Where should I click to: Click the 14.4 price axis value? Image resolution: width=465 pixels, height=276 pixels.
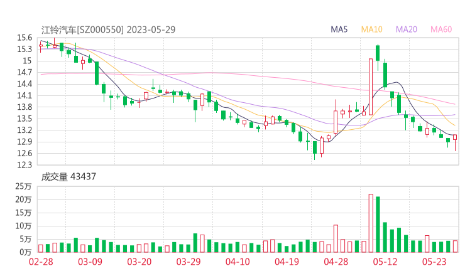point(25,84)
